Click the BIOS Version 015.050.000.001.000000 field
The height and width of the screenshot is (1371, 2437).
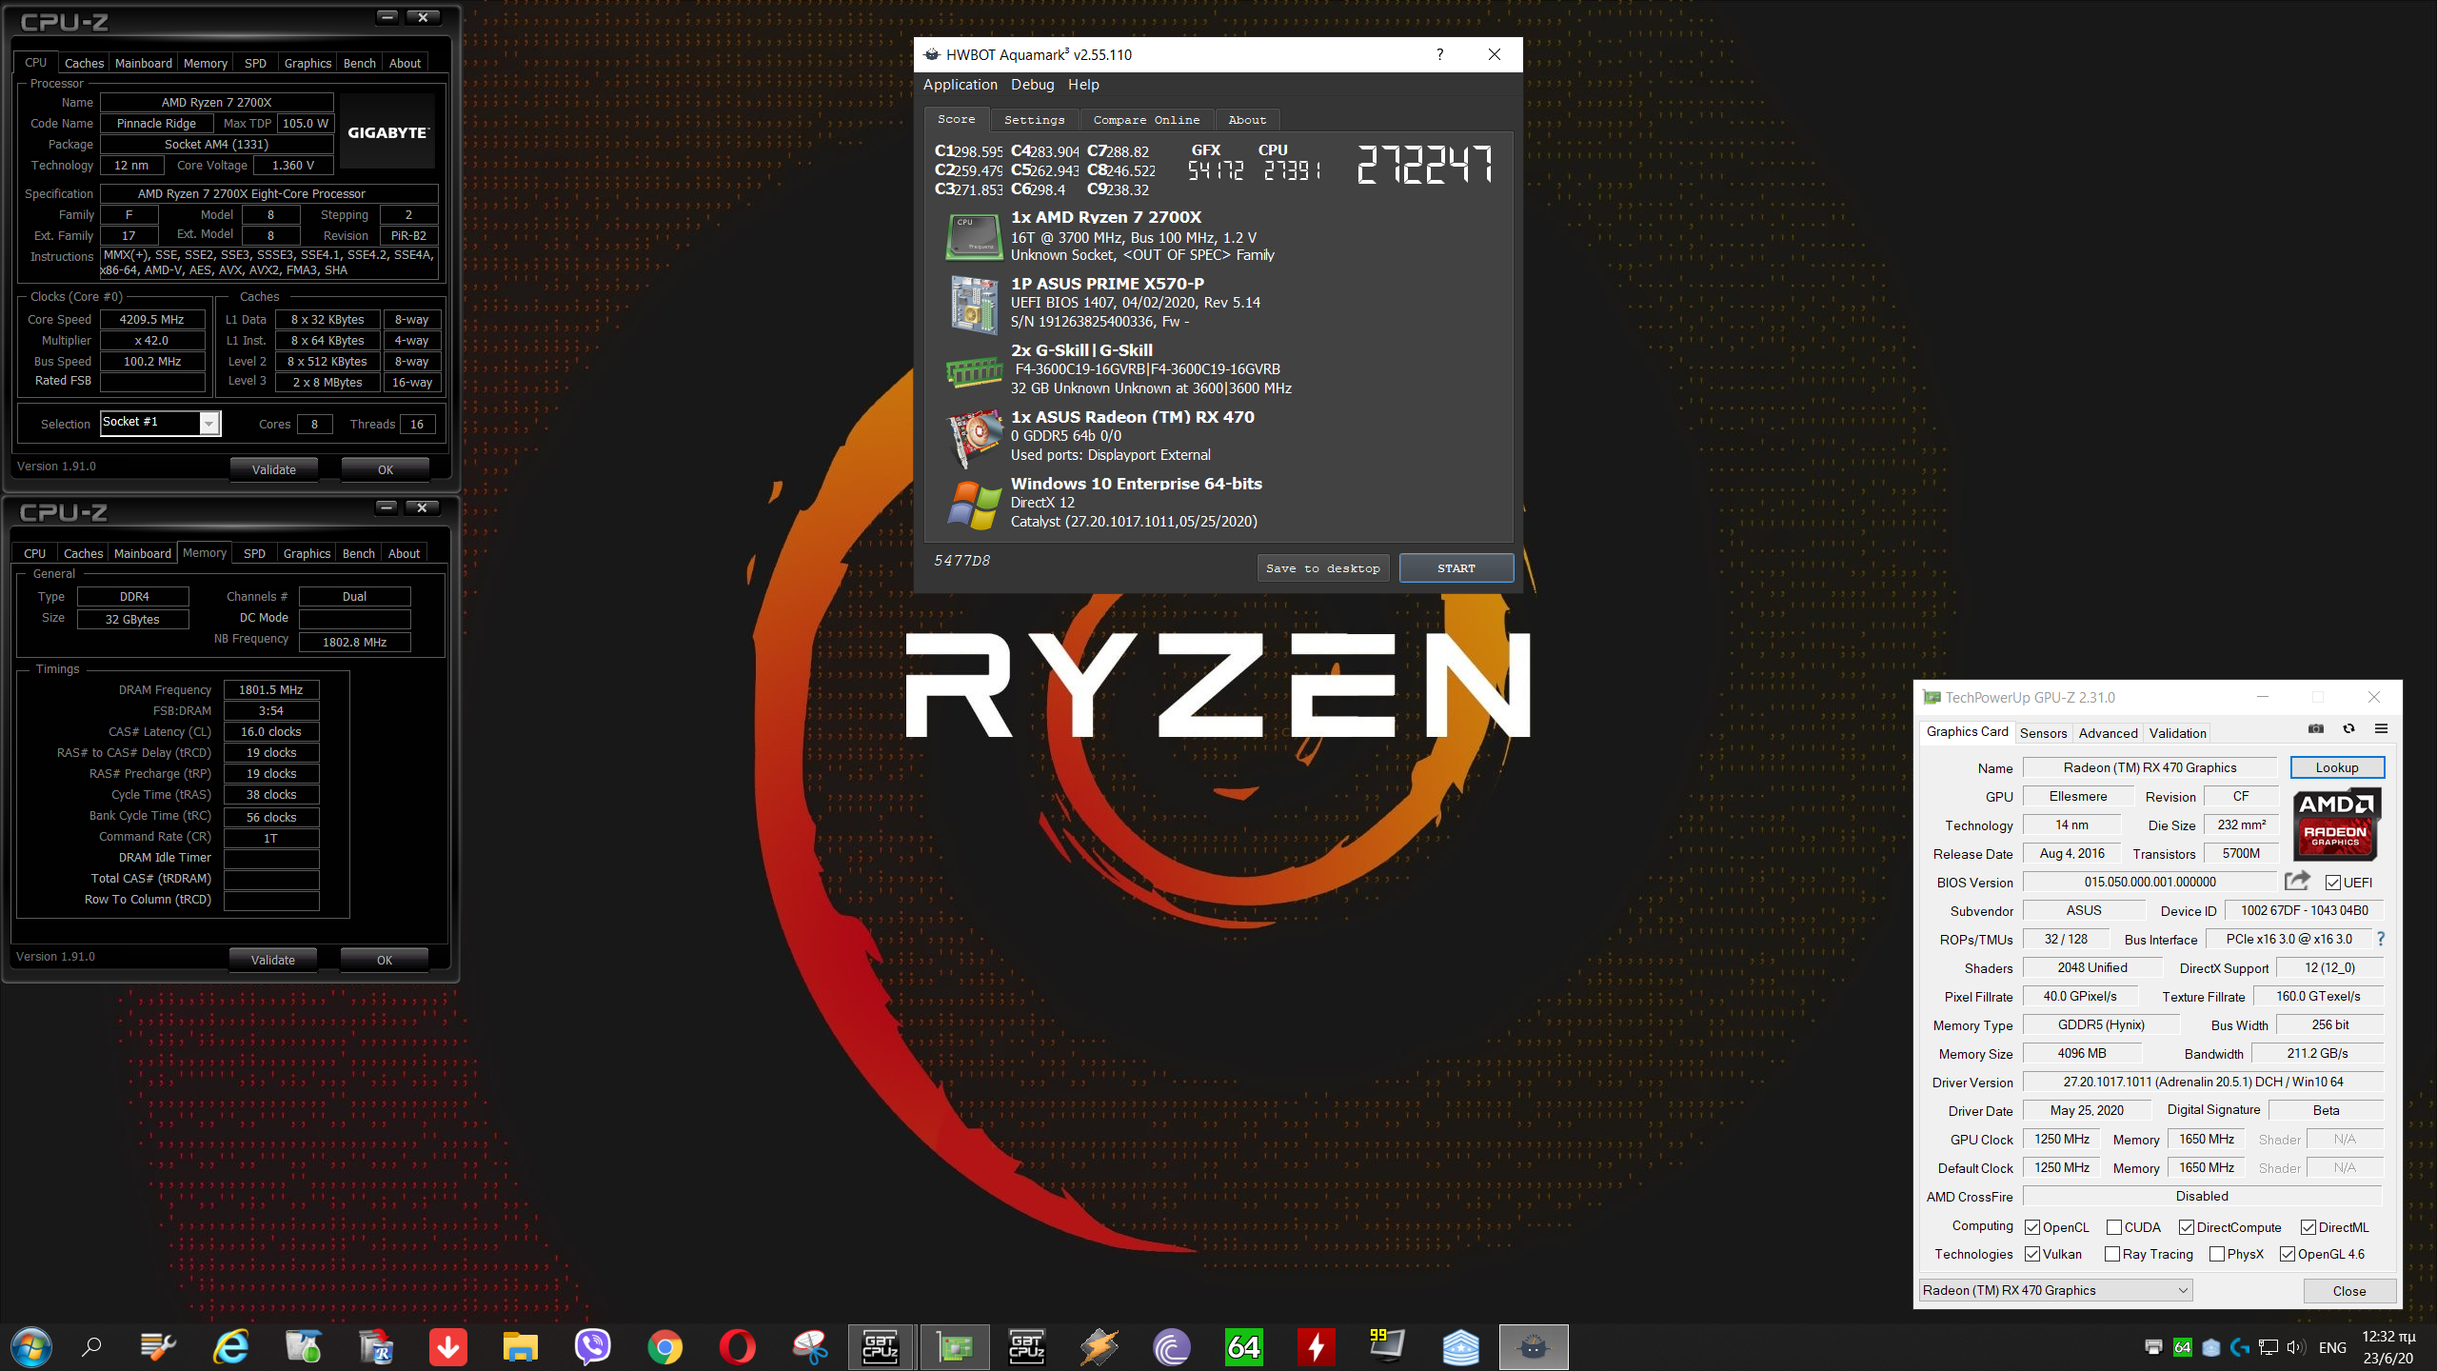(2150, 882)
